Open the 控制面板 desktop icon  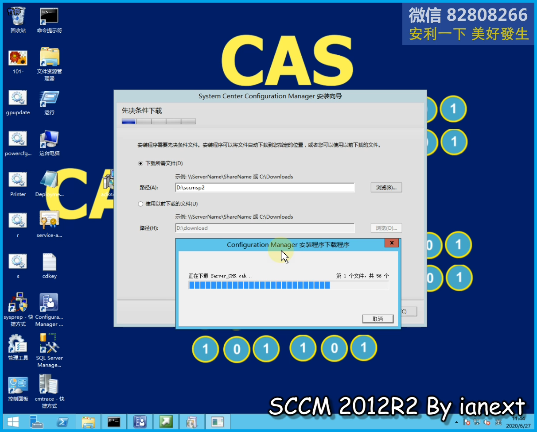[18, 389]
